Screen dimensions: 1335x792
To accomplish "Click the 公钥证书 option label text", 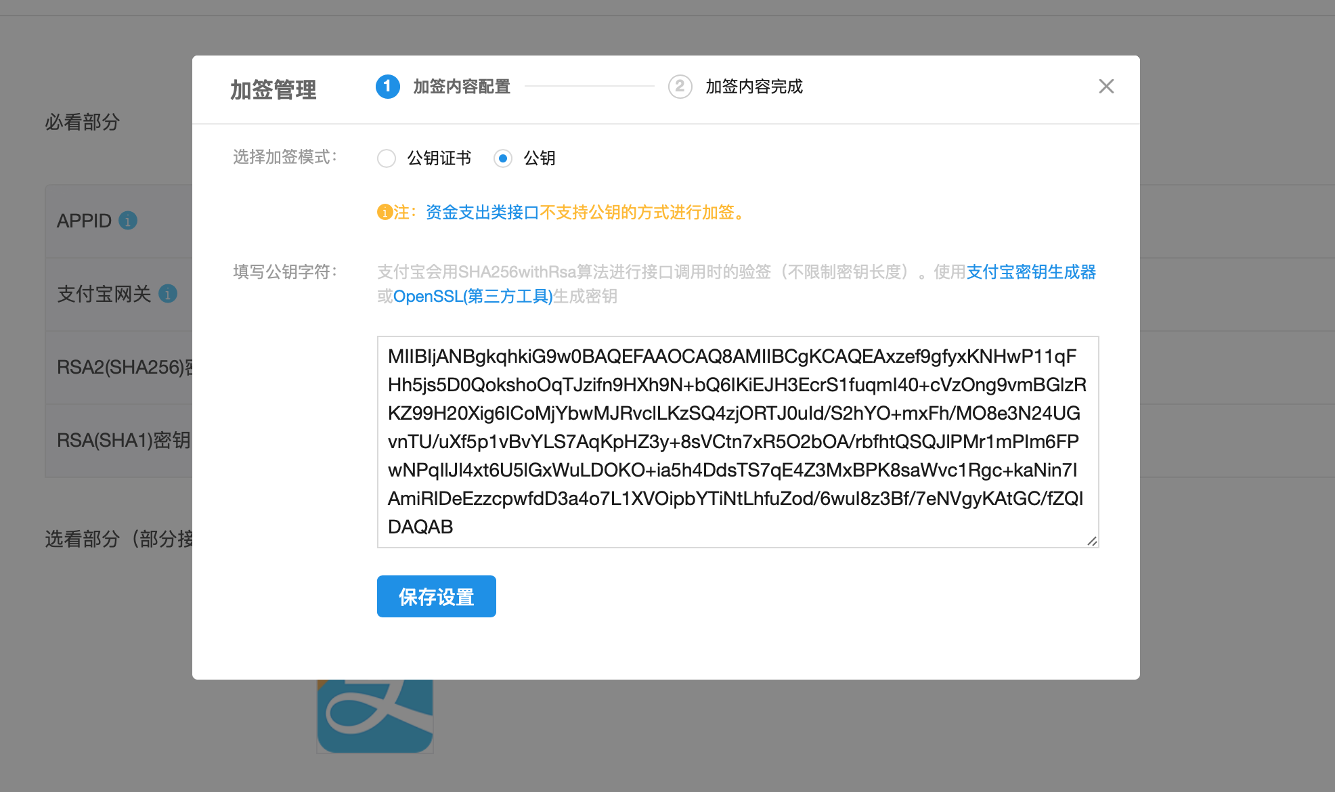I will coord(439,158).
